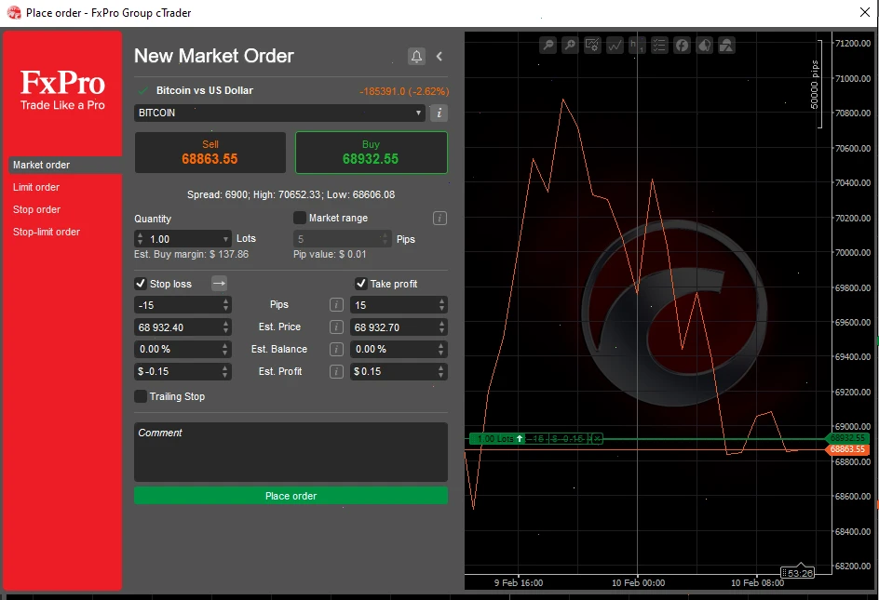
Task: Open the chart settings icon
Action: [593, 44]
